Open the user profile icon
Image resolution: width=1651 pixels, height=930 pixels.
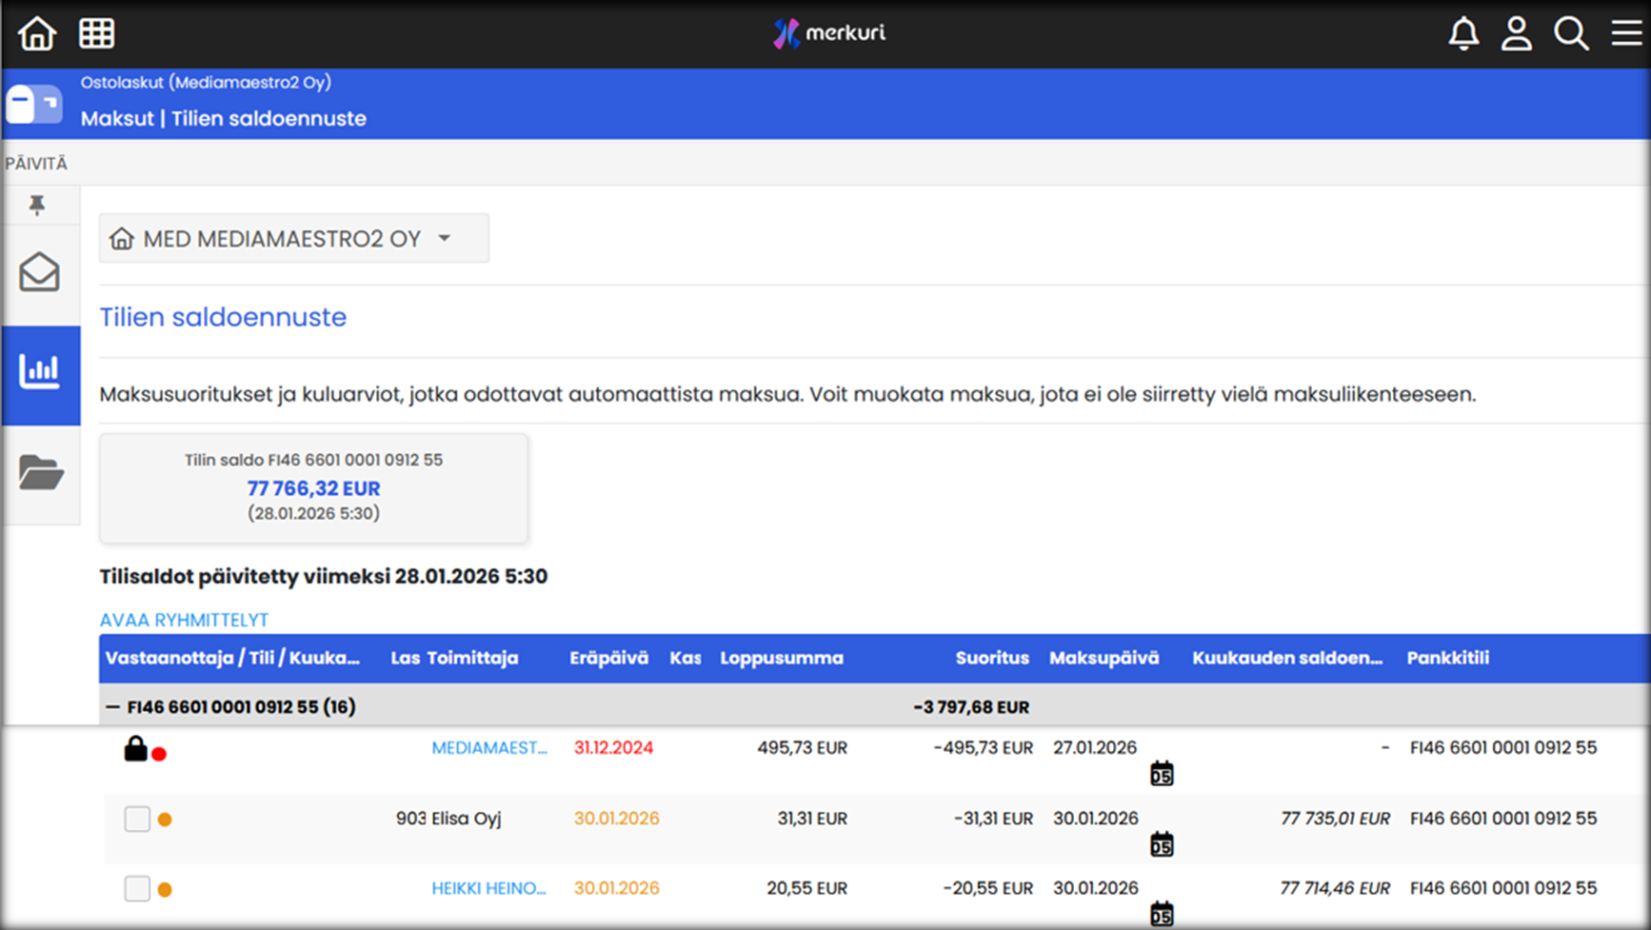(x=1517, y=33)
